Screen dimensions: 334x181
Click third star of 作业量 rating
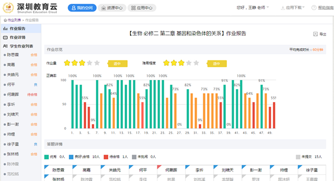(x=82, y=63)
